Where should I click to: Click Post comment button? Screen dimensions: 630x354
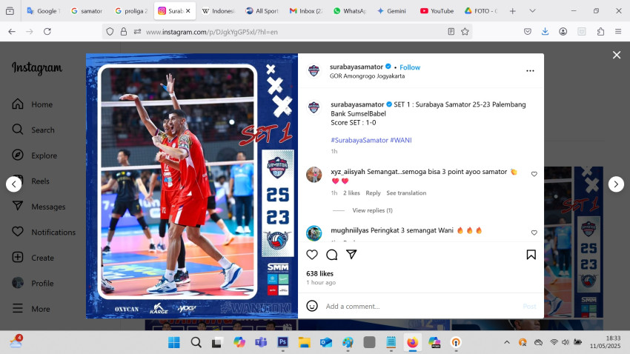529,307
